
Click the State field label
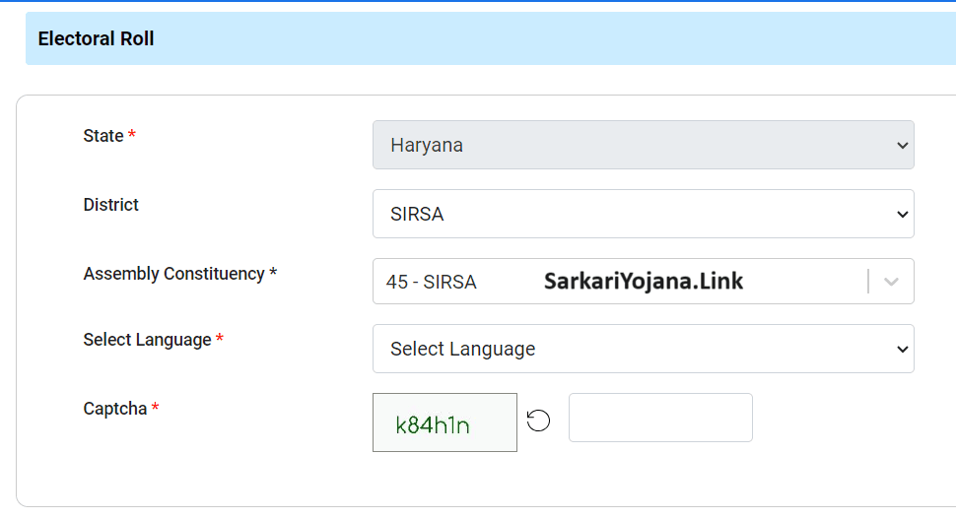(103, 136)
